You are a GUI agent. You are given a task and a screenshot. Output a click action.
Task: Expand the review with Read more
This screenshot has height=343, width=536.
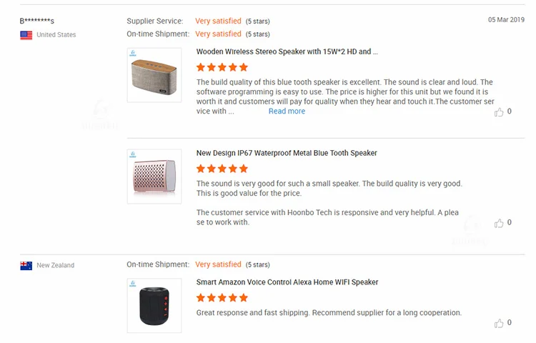pos(287,111)
